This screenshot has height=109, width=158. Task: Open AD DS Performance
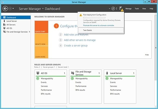tap(46, 90)
